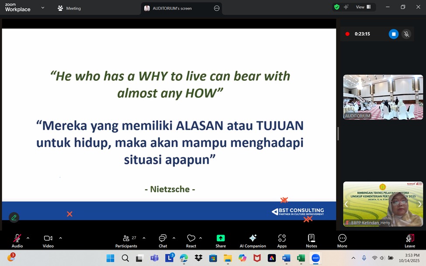The image size is (426, 266).
Task: Open the Notes tool
Action: pos(312,240)
